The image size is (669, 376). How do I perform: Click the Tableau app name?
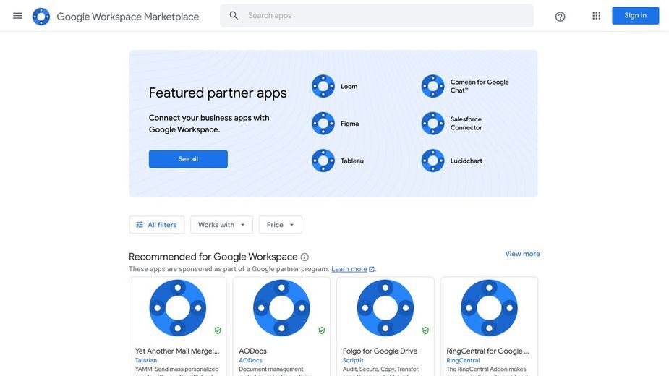pyautogui.click(x=352, y=161)
